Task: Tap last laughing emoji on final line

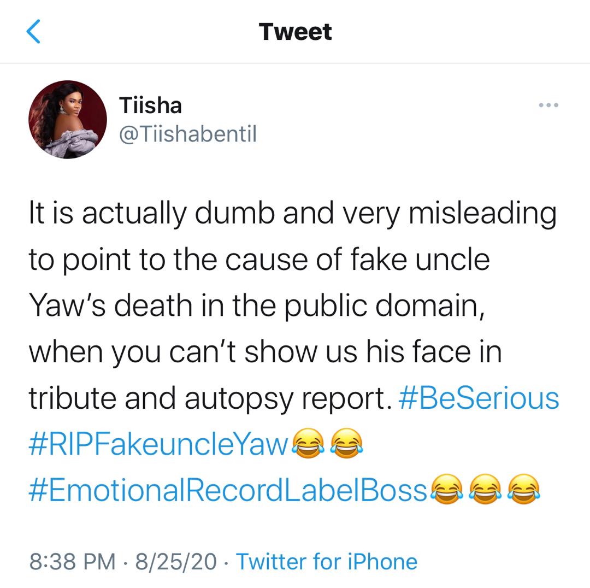Action: click(524, 489)
